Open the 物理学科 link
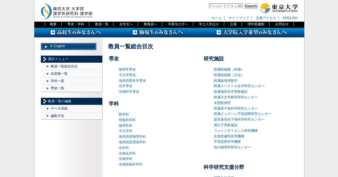This screenshot has width=338, height=177. [x=126, y=126]
